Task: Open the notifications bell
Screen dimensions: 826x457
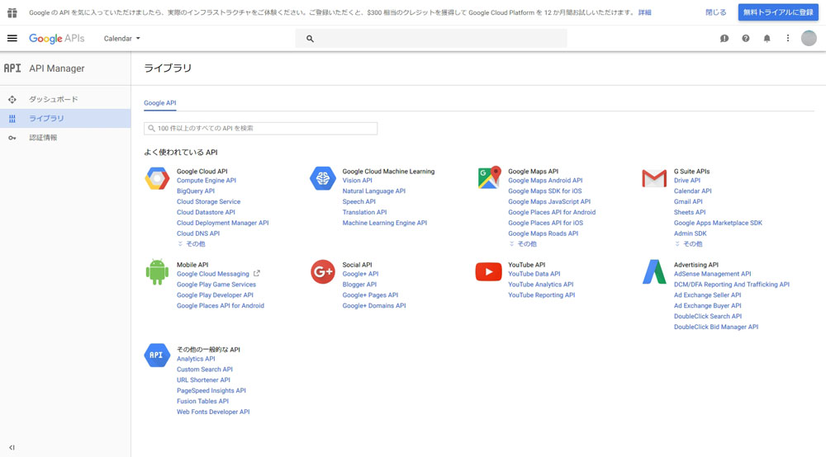Action: [767, 39]
